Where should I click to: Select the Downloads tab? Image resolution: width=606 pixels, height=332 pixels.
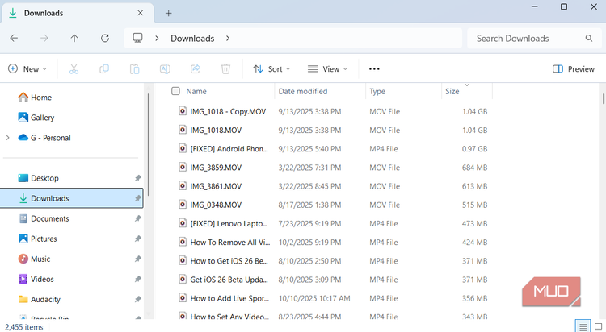click(x=78, y=13)
